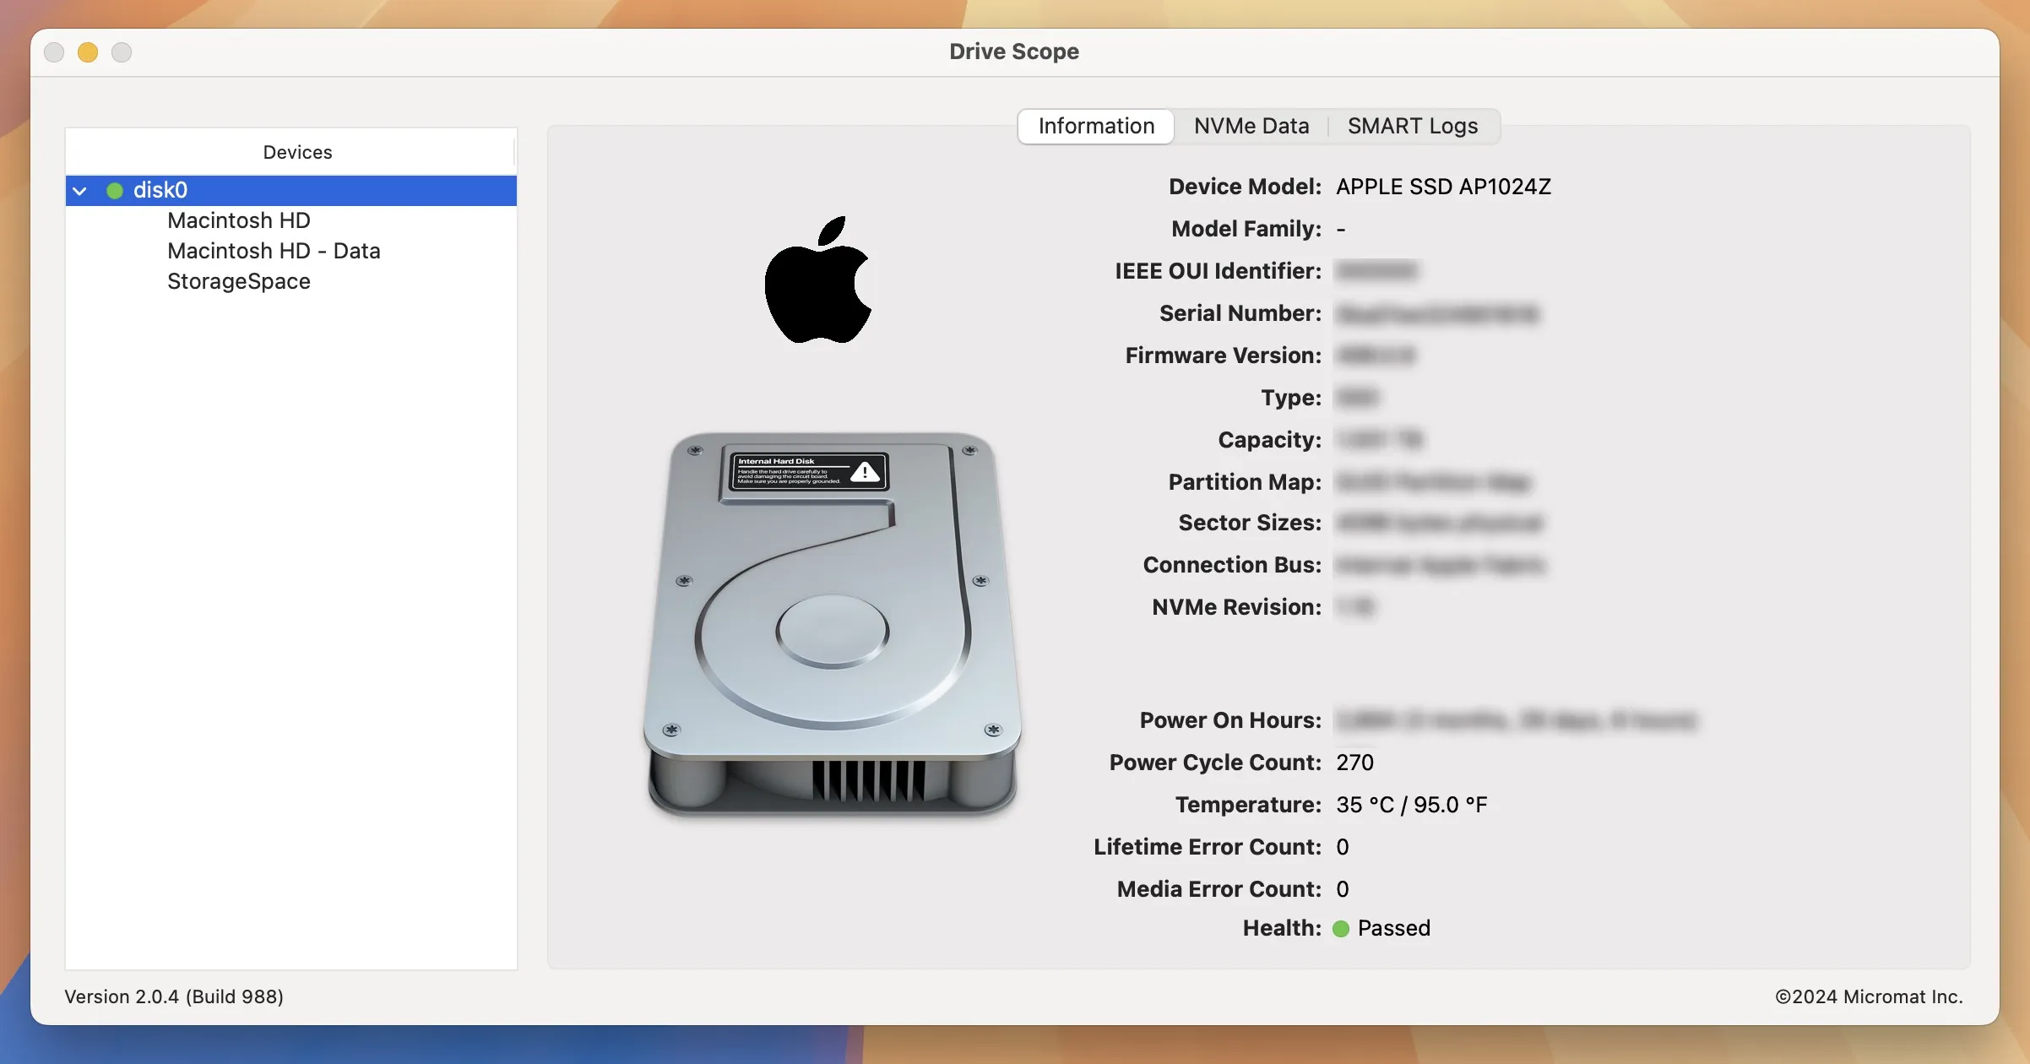
Task: Select the disk0 device row
Action: [291, 191]
